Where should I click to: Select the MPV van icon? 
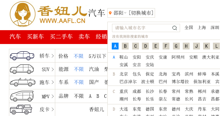22,96
